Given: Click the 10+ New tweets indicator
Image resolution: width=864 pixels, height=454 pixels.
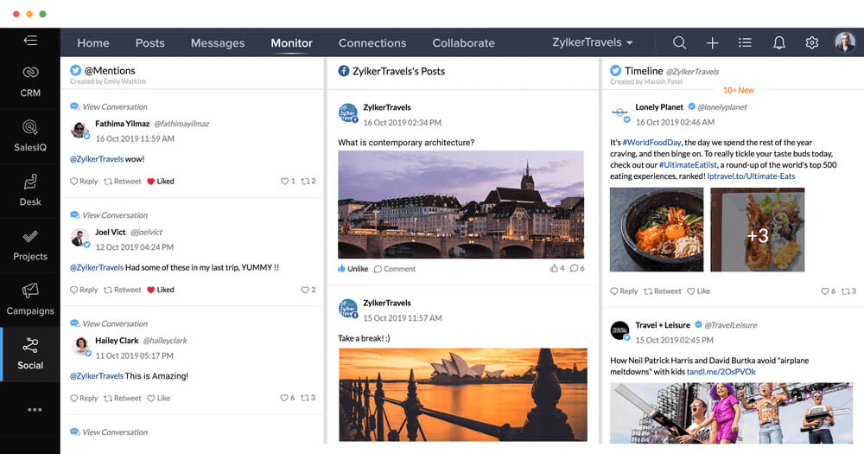Looking at the screenshot, I should coord(739,90).
